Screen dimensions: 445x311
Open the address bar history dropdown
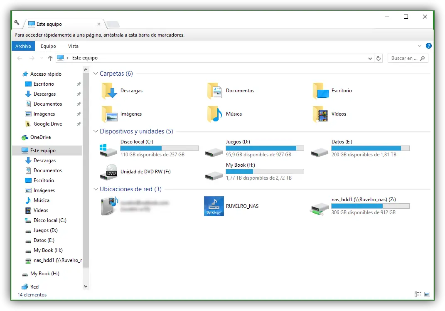click(x=370, y=59)
